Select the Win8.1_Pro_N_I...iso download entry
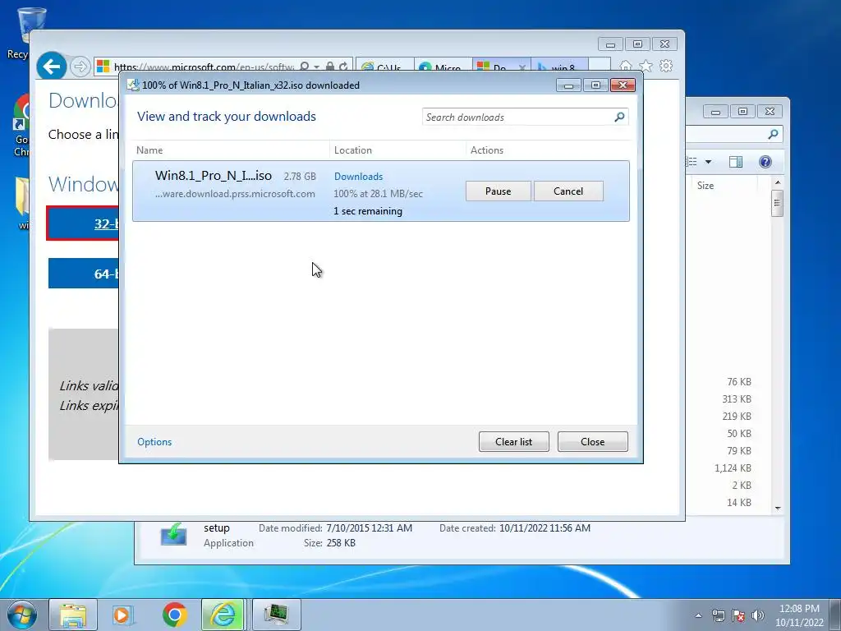This screenshot has width=841, height=631. pyautogui.click(x=381, y=191)
